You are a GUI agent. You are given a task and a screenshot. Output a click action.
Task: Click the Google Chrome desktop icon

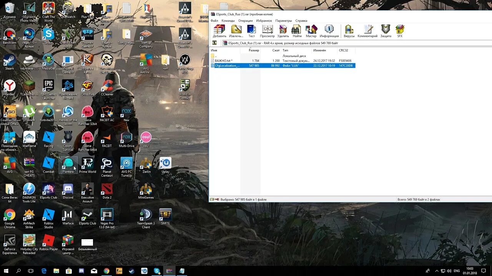point(10,219)
